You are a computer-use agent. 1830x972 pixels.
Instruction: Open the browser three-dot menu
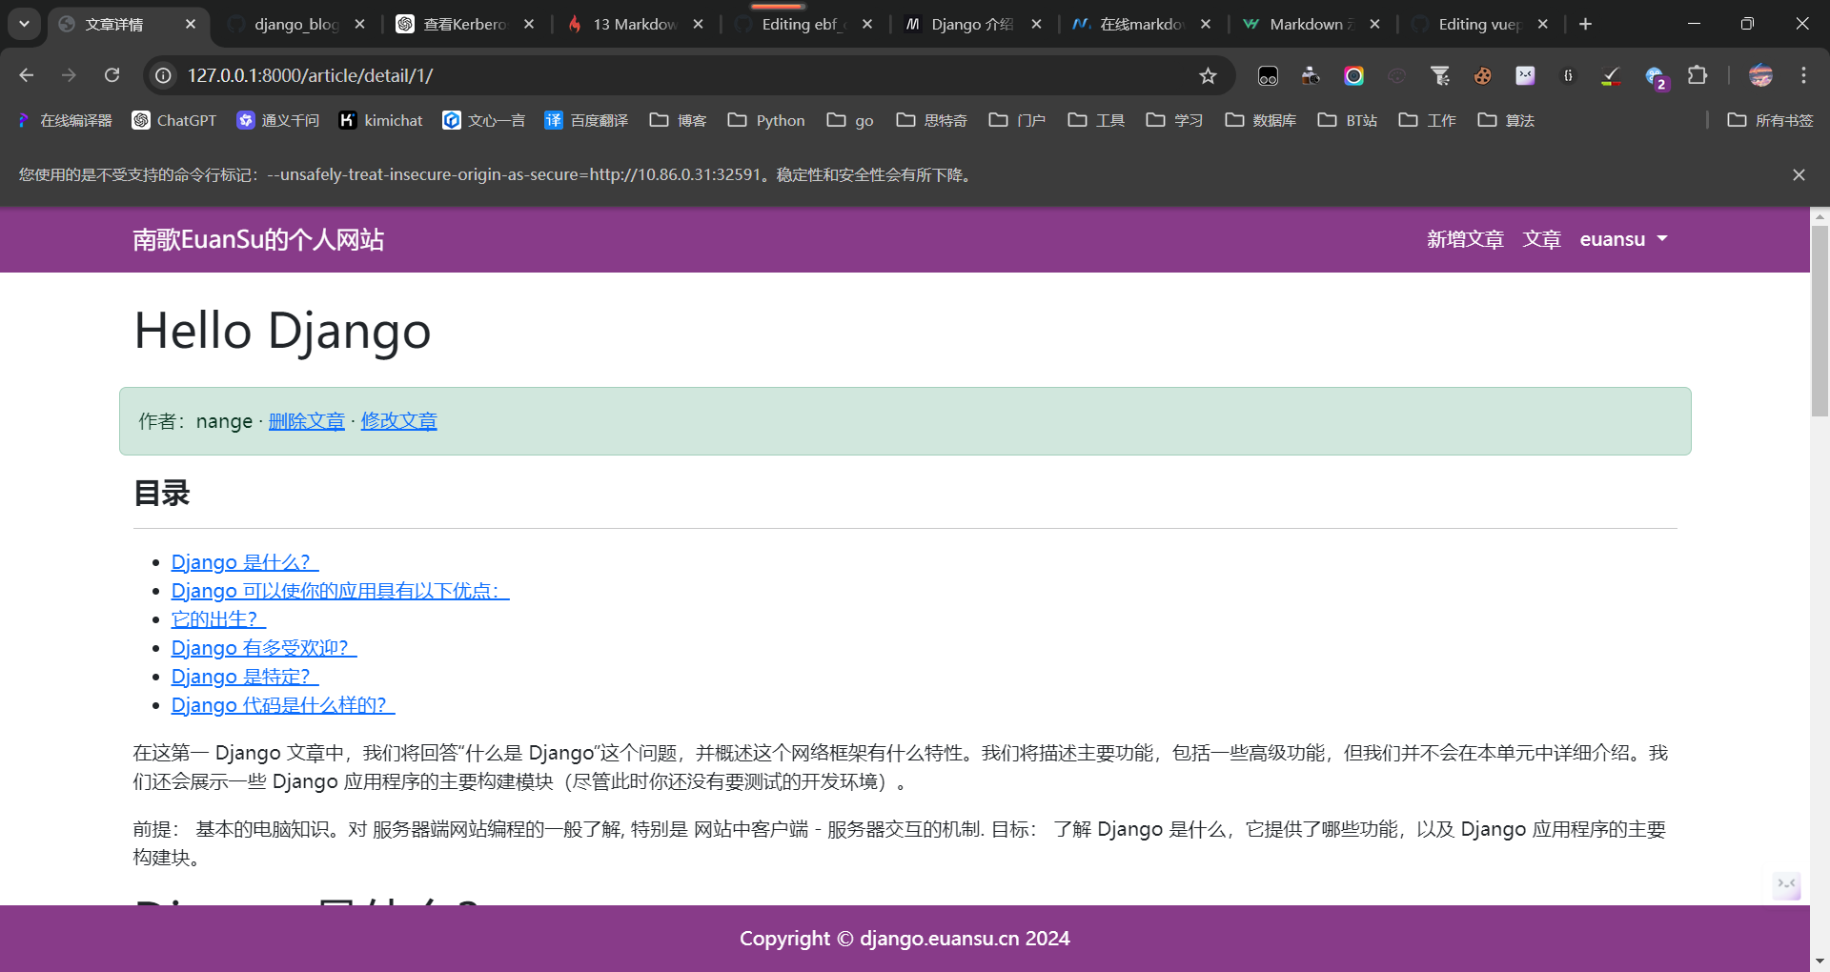(1803, 75)
